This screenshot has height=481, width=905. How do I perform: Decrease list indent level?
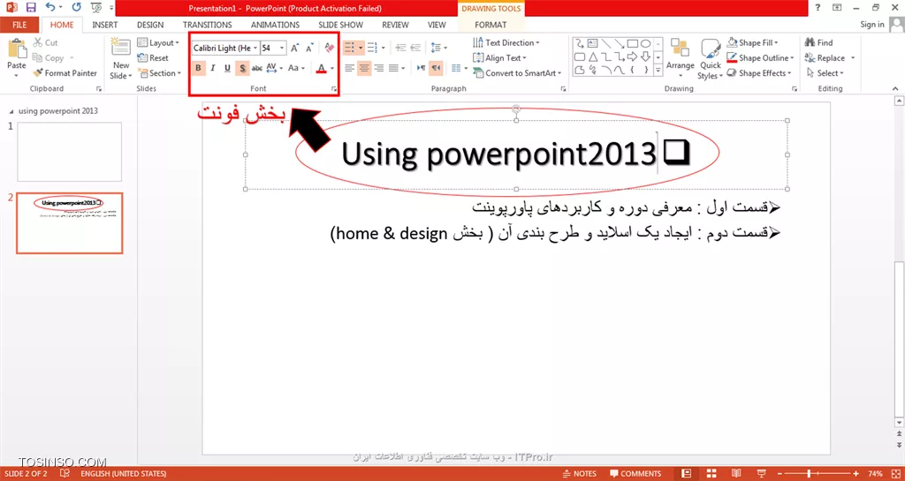click(x=400, y=49)
